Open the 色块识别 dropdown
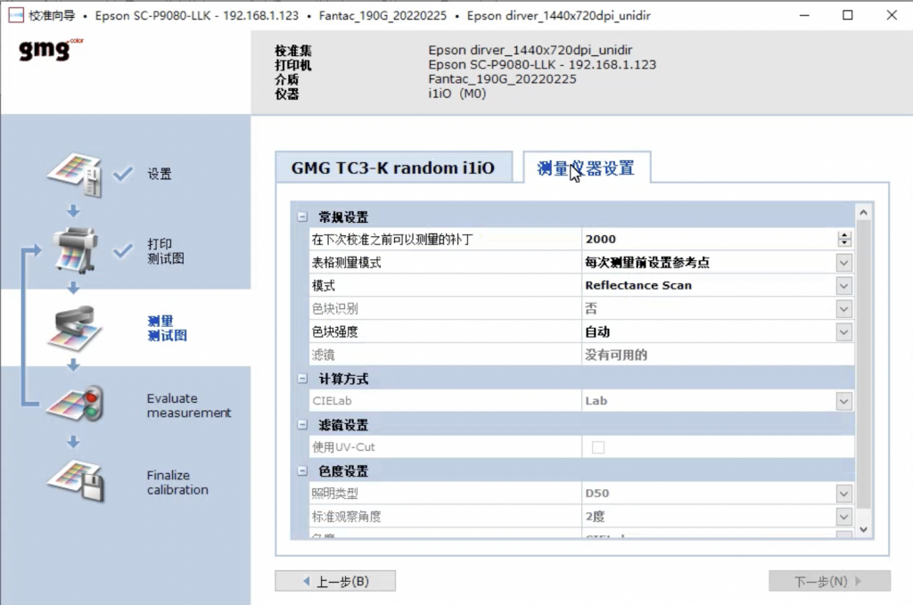 [843, 309]
